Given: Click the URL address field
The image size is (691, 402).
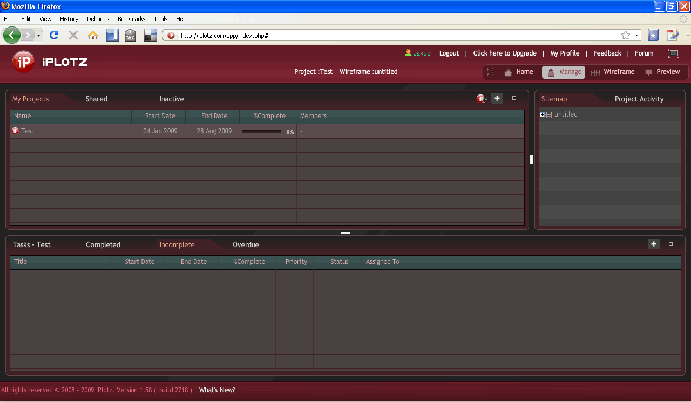Looking at the screenshot, I should 398,35.
